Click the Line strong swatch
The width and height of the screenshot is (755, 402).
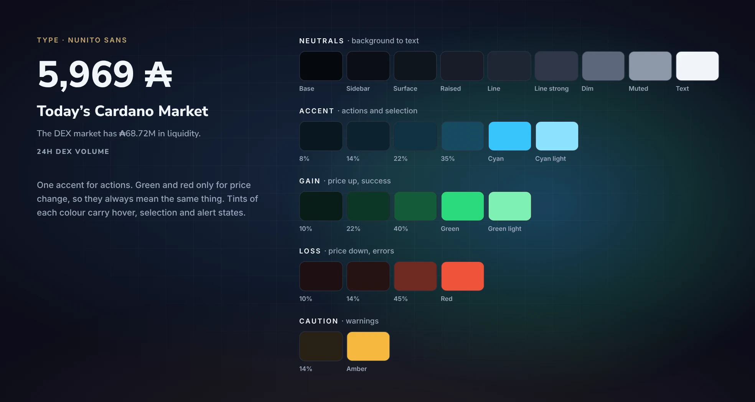coord(556,66)
